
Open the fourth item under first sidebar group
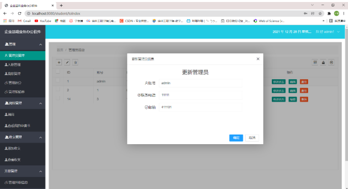pos(23,83)
